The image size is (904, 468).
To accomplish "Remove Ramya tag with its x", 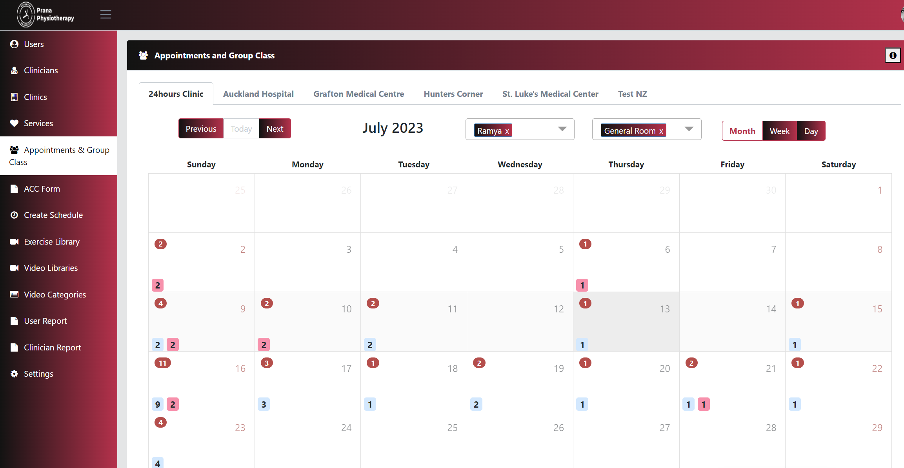I will (x=507, y=131).
